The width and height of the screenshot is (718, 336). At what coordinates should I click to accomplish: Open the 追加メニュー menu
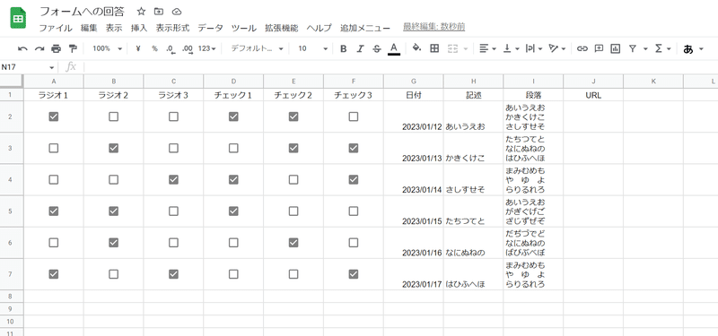(x=365, y=28)
